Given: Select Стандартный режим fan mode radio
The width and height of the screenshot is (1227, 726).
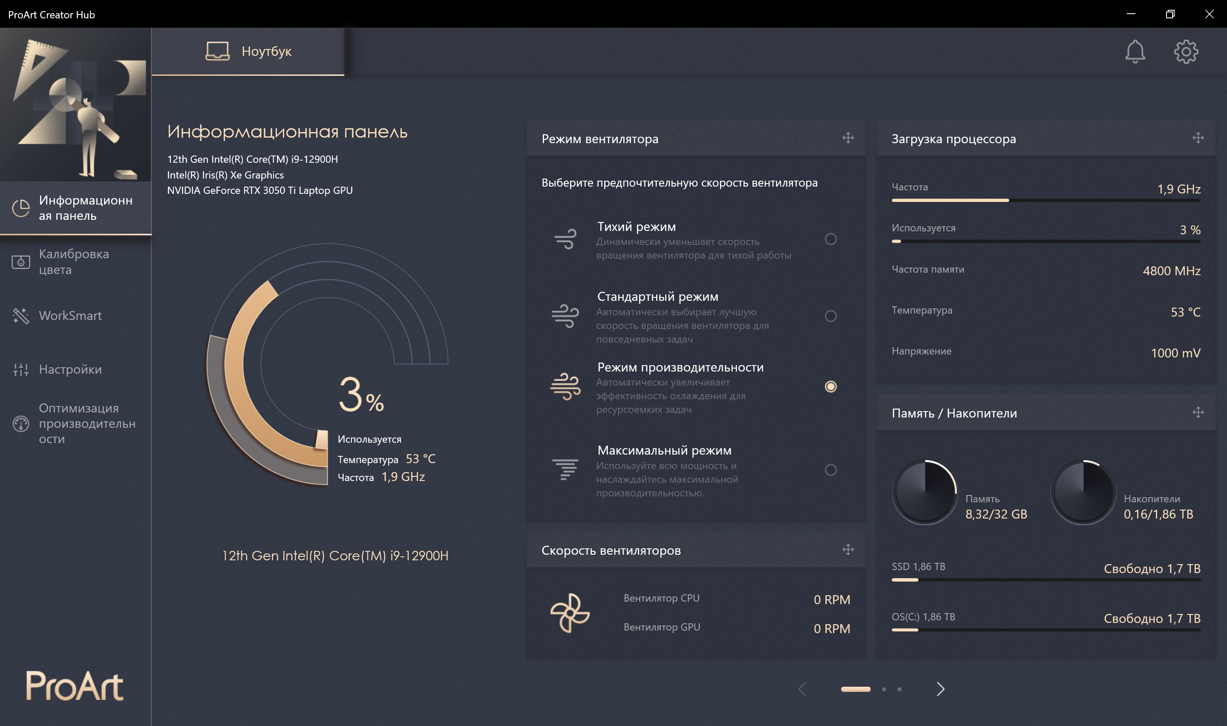Looking at the screenshot, I should 830,316.
